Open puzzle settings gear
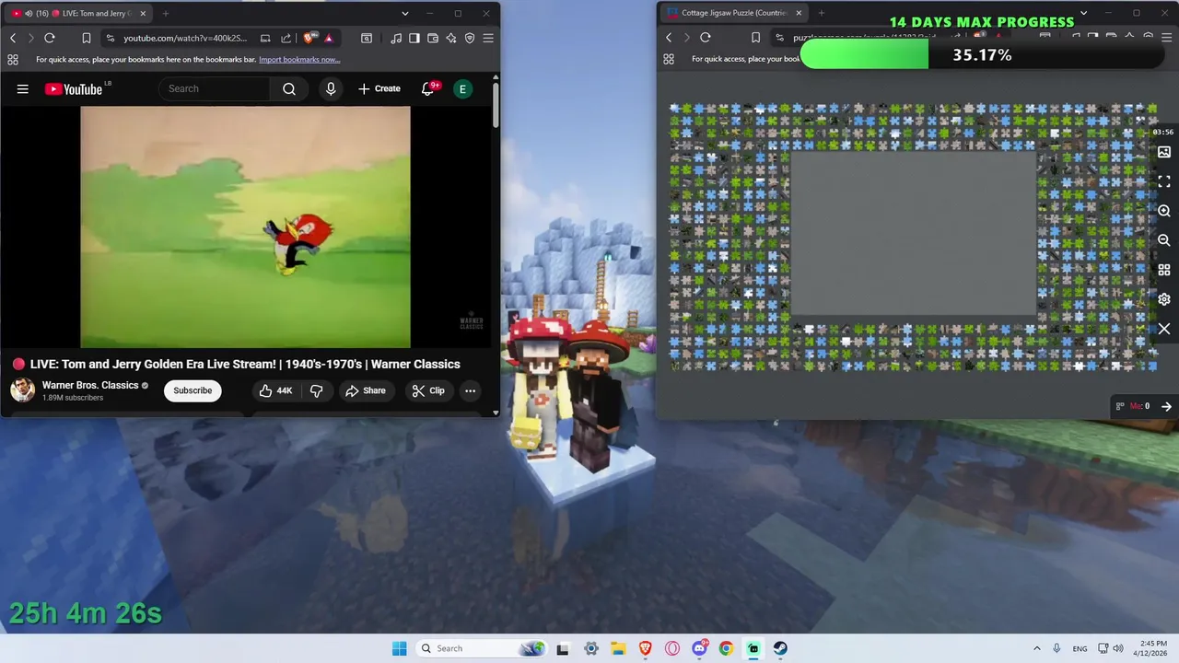This screenshot has height=663, width=1179. (x=1164, y=299)
